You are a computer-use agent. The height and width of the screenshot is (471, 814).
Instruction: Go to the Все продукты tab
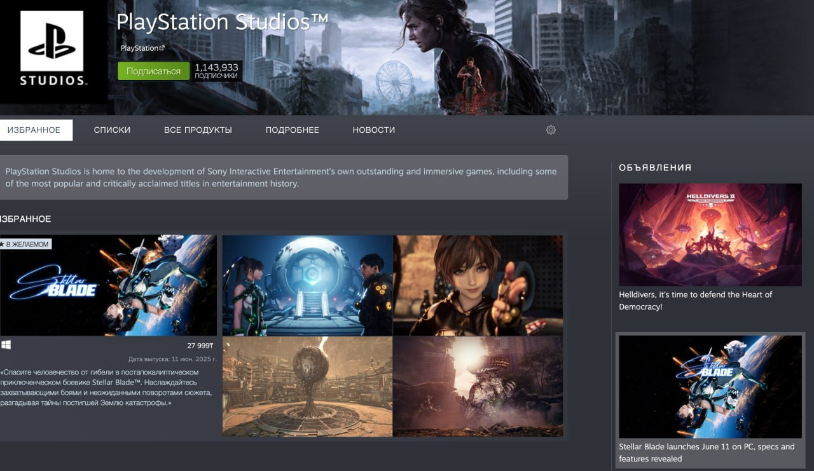pos(198,130)
